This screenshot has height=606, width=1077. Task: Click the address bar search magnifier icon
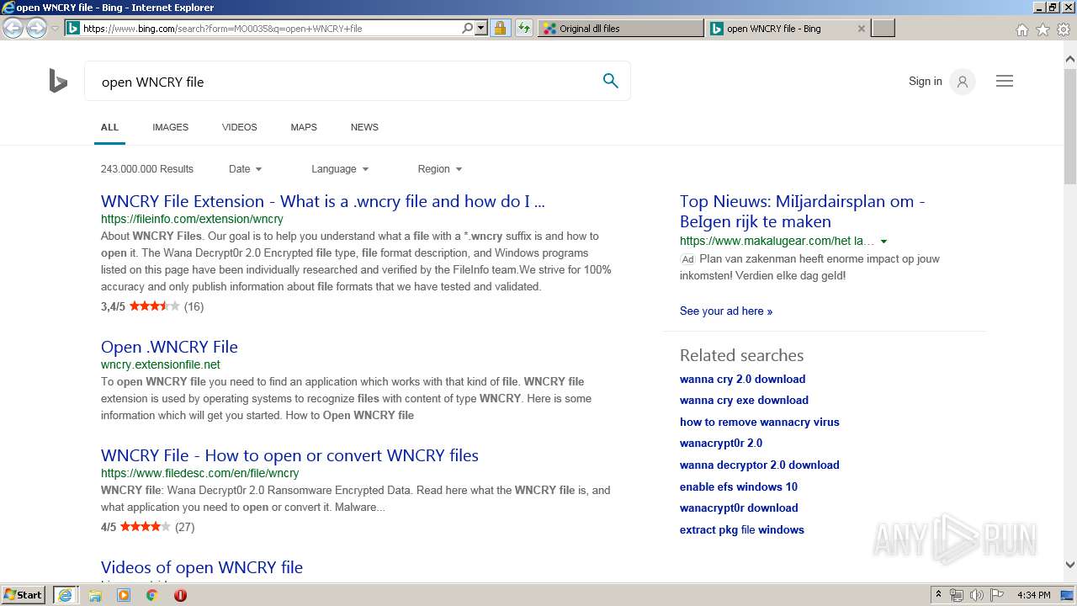[x=468, y=28]
